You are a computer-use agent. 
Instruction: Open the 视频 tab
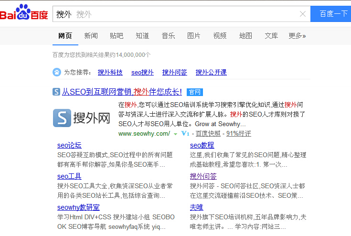pos(220,36)
